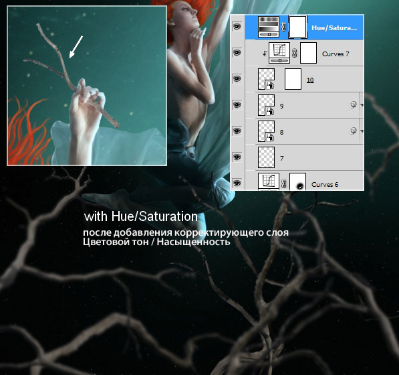Viewport: 399px width, 375px height.
Task: Click the white mask thumbnail of layer 10
Action: pyautogui.click(x=293, y=79)
